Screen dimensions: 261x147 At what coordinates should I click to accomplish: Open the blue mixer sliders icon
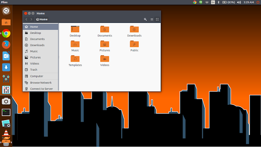point(6,90)
